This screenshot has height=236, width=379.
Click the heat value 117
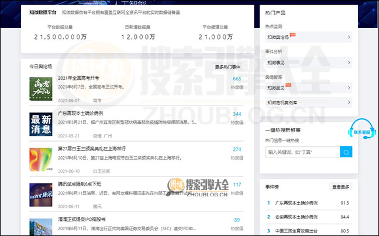(237, 185)
